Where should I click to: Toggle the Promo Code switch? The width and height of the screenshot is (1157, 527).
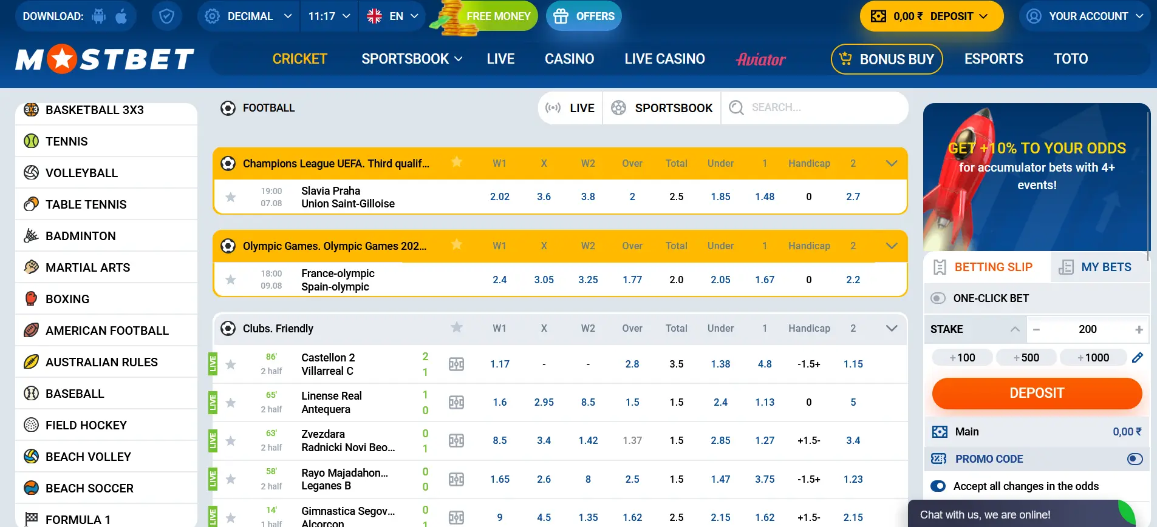[x=1135, y=459]
